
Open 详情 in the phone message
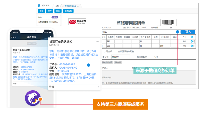coord(15,84)
